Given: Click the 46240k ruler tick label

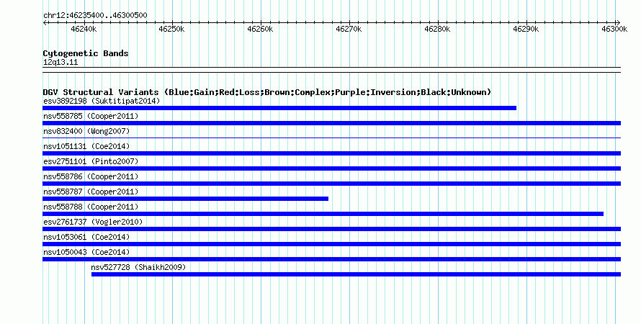Looking at the screenshot, I should 84,29.
